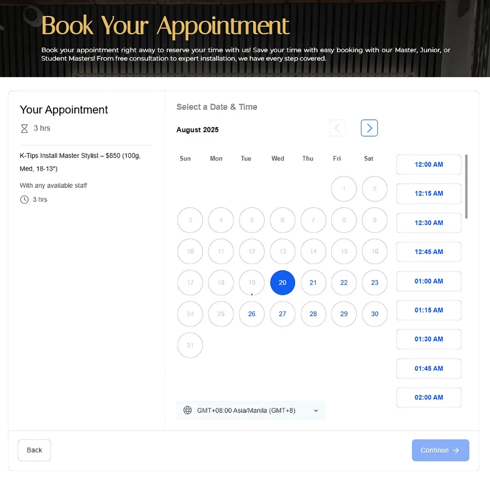Pick the currently selected date 20
This screenshot has width=490, height=490.
283,283
